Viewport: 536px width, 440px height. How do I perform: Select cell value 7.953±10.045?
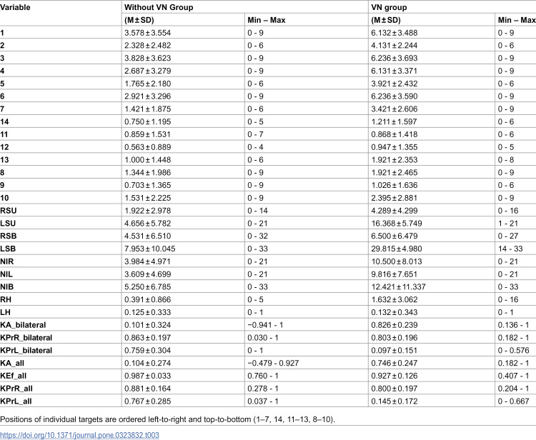point(150,249)
